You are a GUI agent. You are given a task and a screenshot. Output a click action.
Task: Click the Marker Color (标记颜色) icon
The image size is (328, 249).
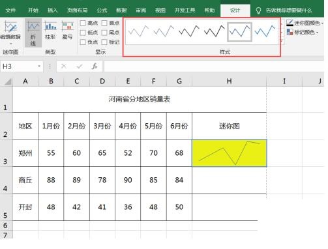point(290,32)
